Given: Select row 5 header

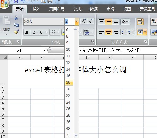Looking at the screenshot, I should tap(4, 108).
